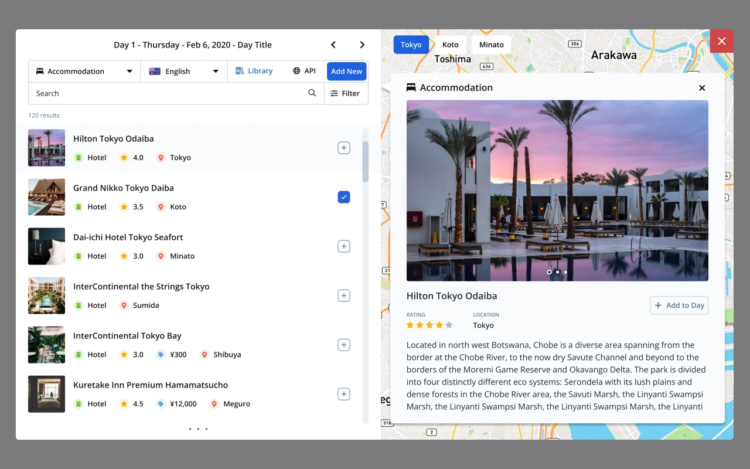
Task: Switch to the Library tab
Action: coord(254,71)
